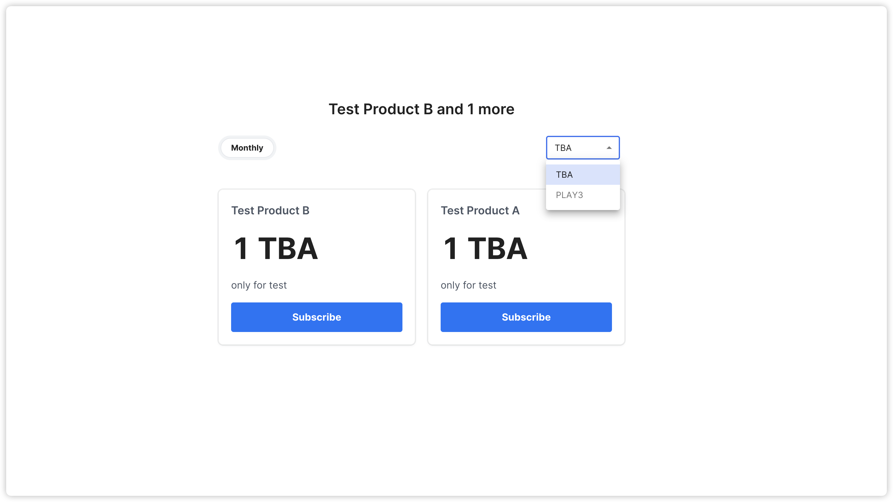Click the Test Product B card title

pos(270,210)
